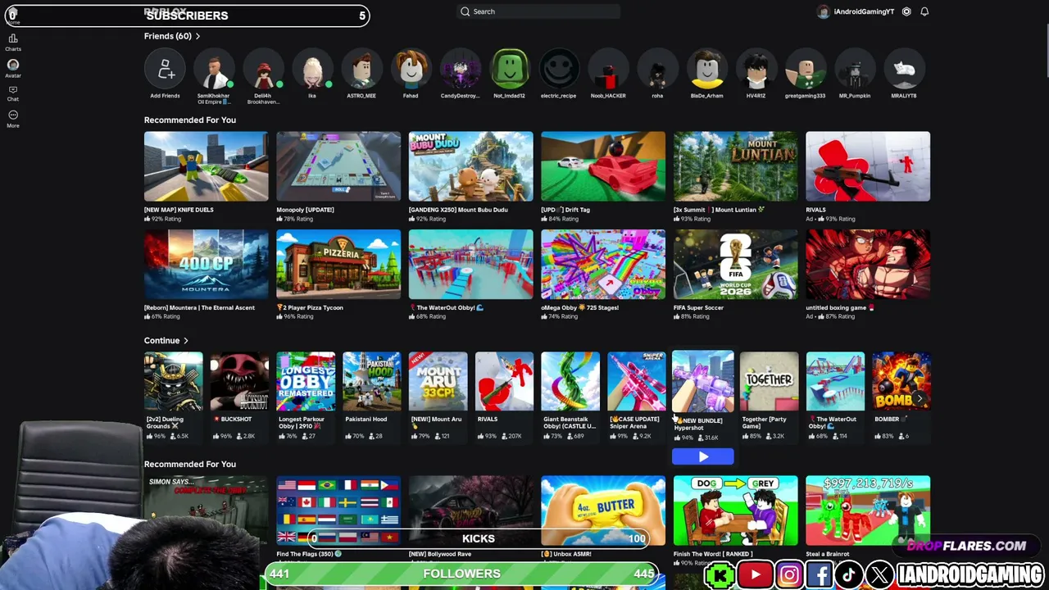The image size is (1049, 590).
Task: Select friend roha's avatar
Action: pos(657,70)
